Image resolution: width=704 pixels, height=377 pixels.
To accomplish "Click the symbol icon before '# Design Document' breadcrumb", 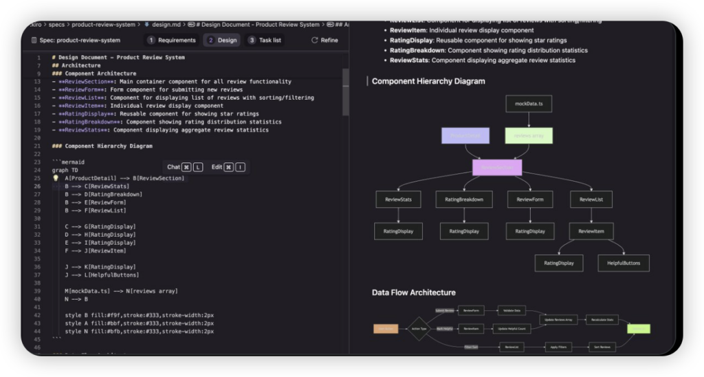I will [x=191, y=25].
